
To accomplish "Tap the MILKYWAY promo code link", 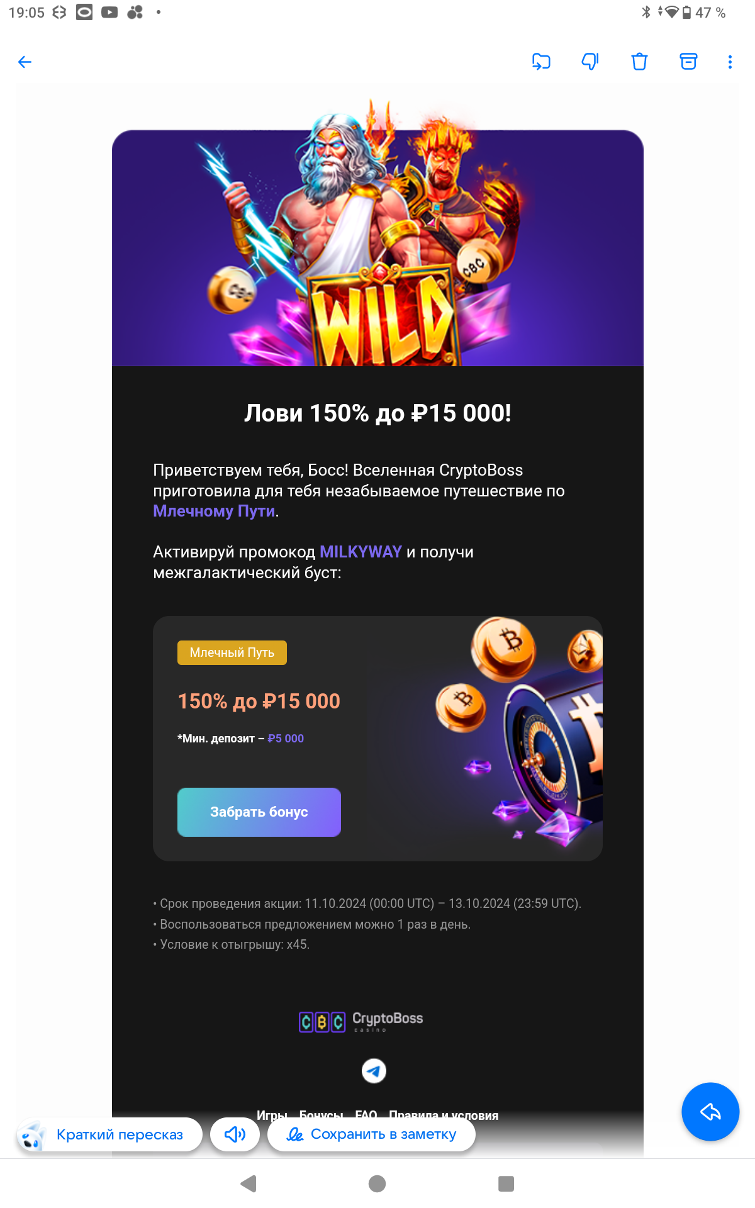I will coord(361,552).
